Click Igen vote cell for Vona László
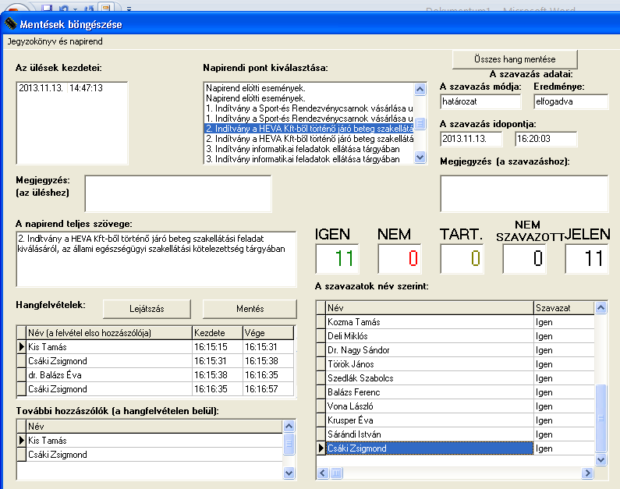The image size is (620, 489). (x=564, y=406)
